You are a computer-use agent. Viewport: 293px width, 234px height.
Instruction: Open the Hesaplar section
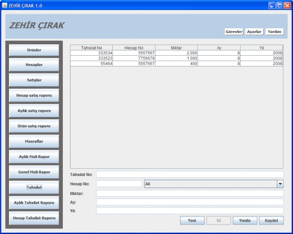[34, 65]
